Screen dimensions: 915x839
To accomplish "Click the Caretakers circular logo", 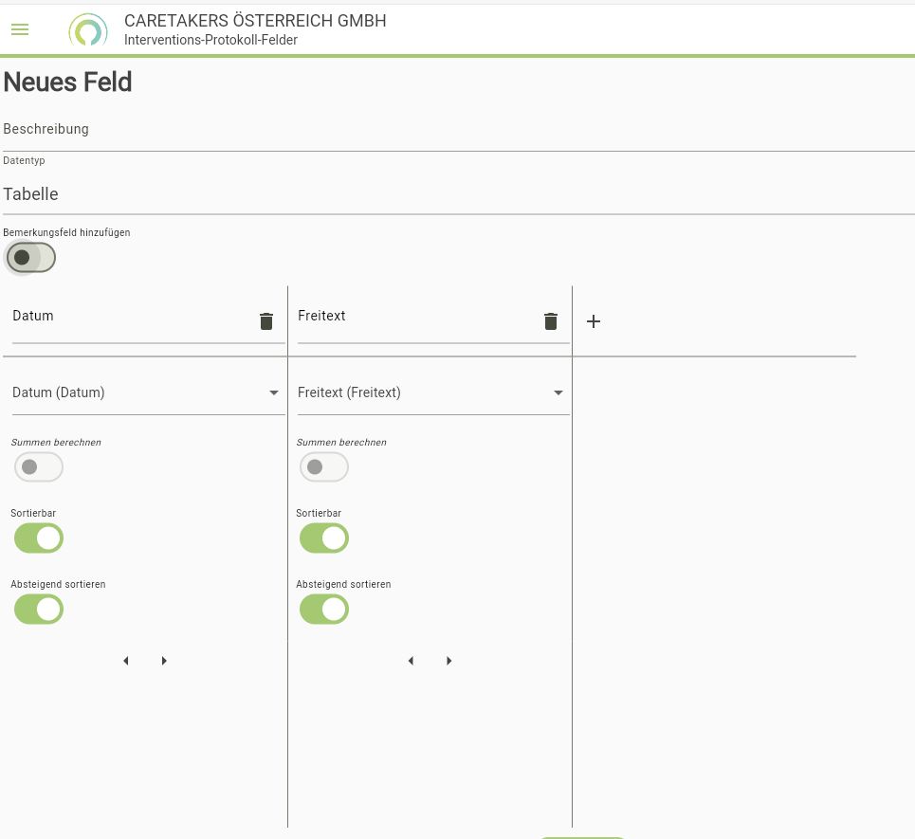I will coord(87,30).
